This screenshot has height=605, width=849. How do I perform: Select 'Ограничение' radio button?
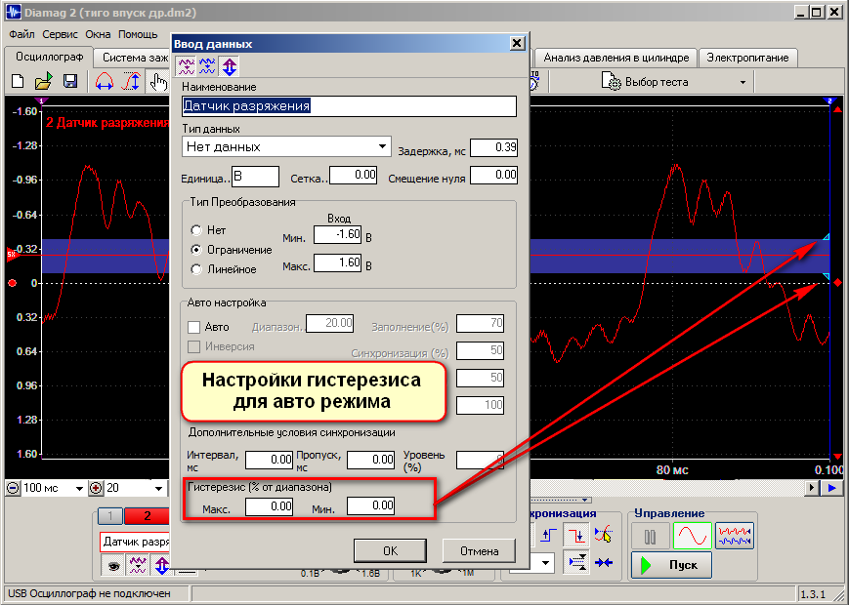pyautogui.click(x=196, y=250)
